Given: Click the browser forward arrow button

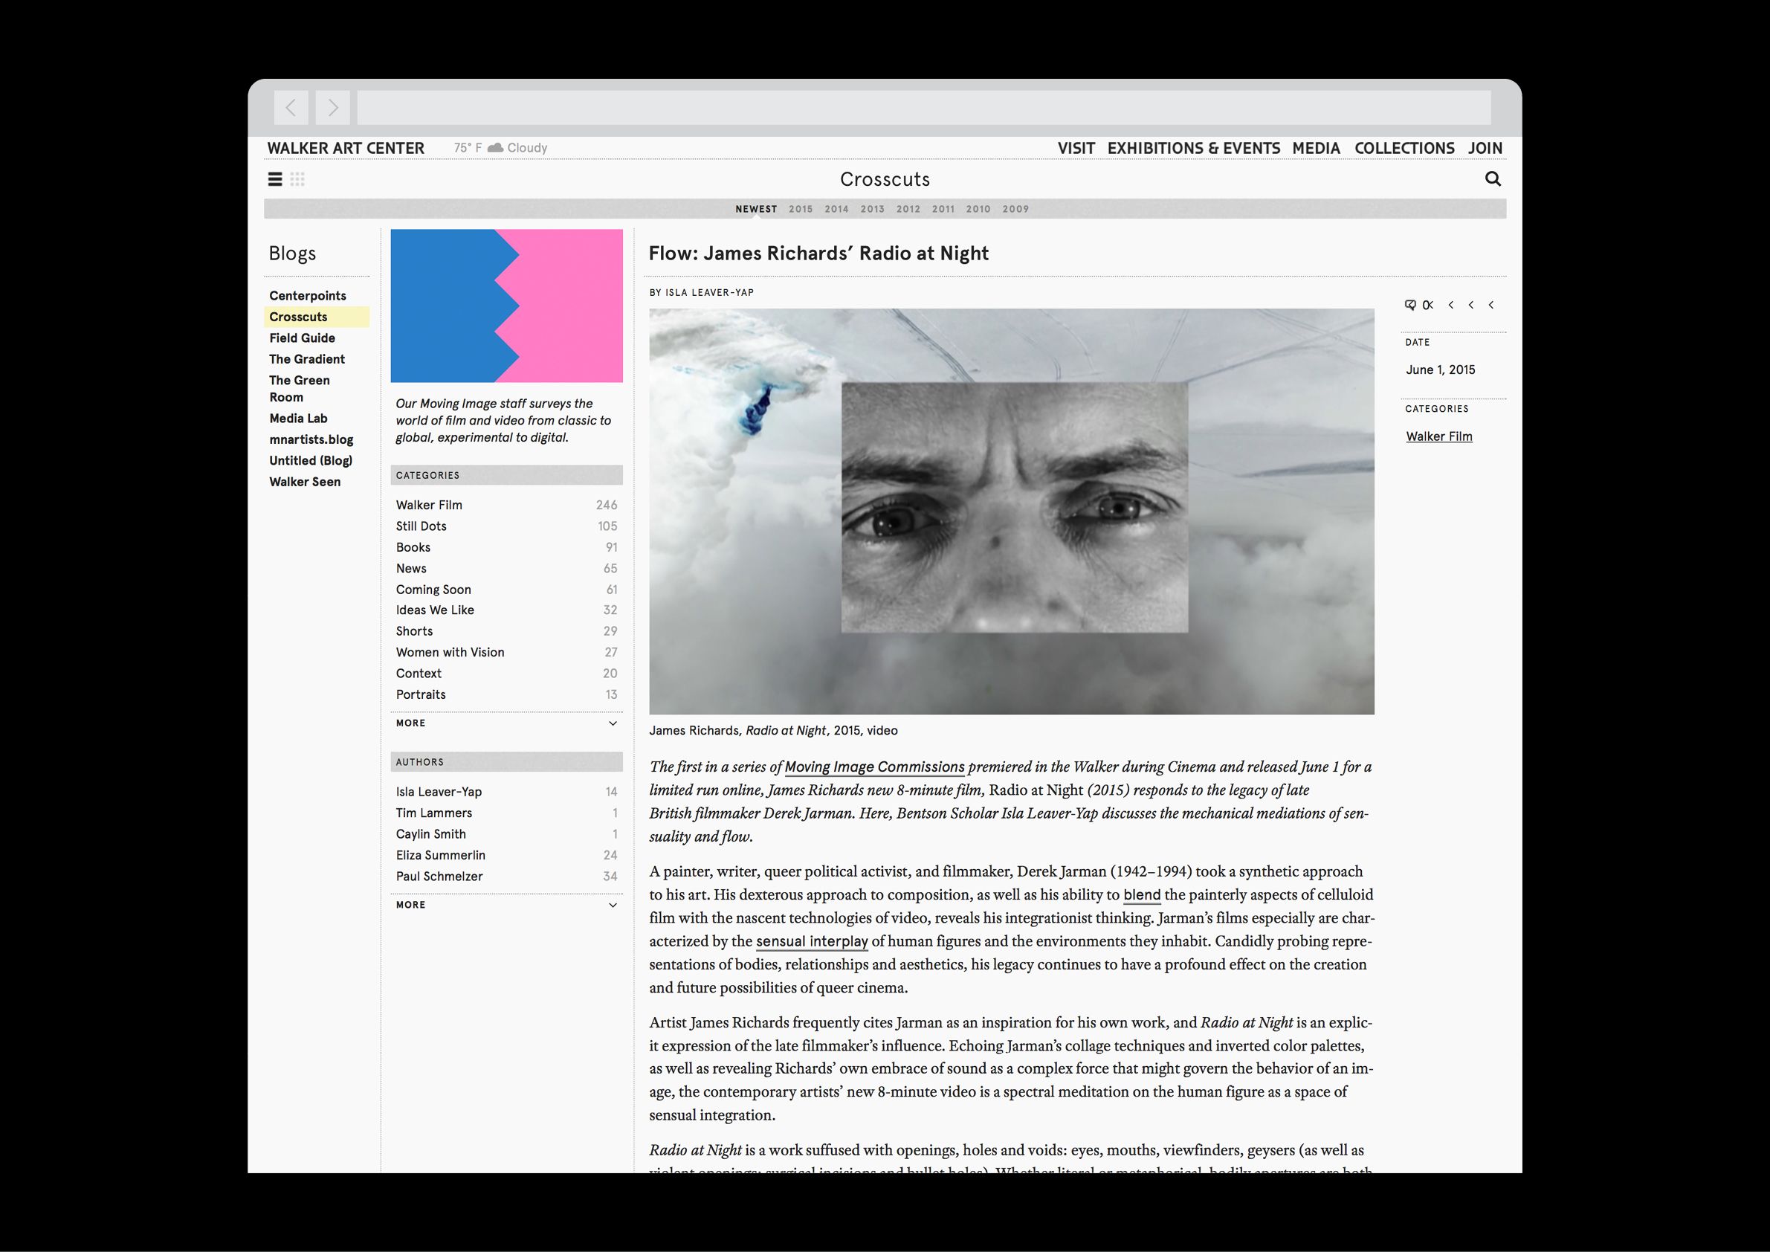Looking at the screenshot, I should click(332, 108).
